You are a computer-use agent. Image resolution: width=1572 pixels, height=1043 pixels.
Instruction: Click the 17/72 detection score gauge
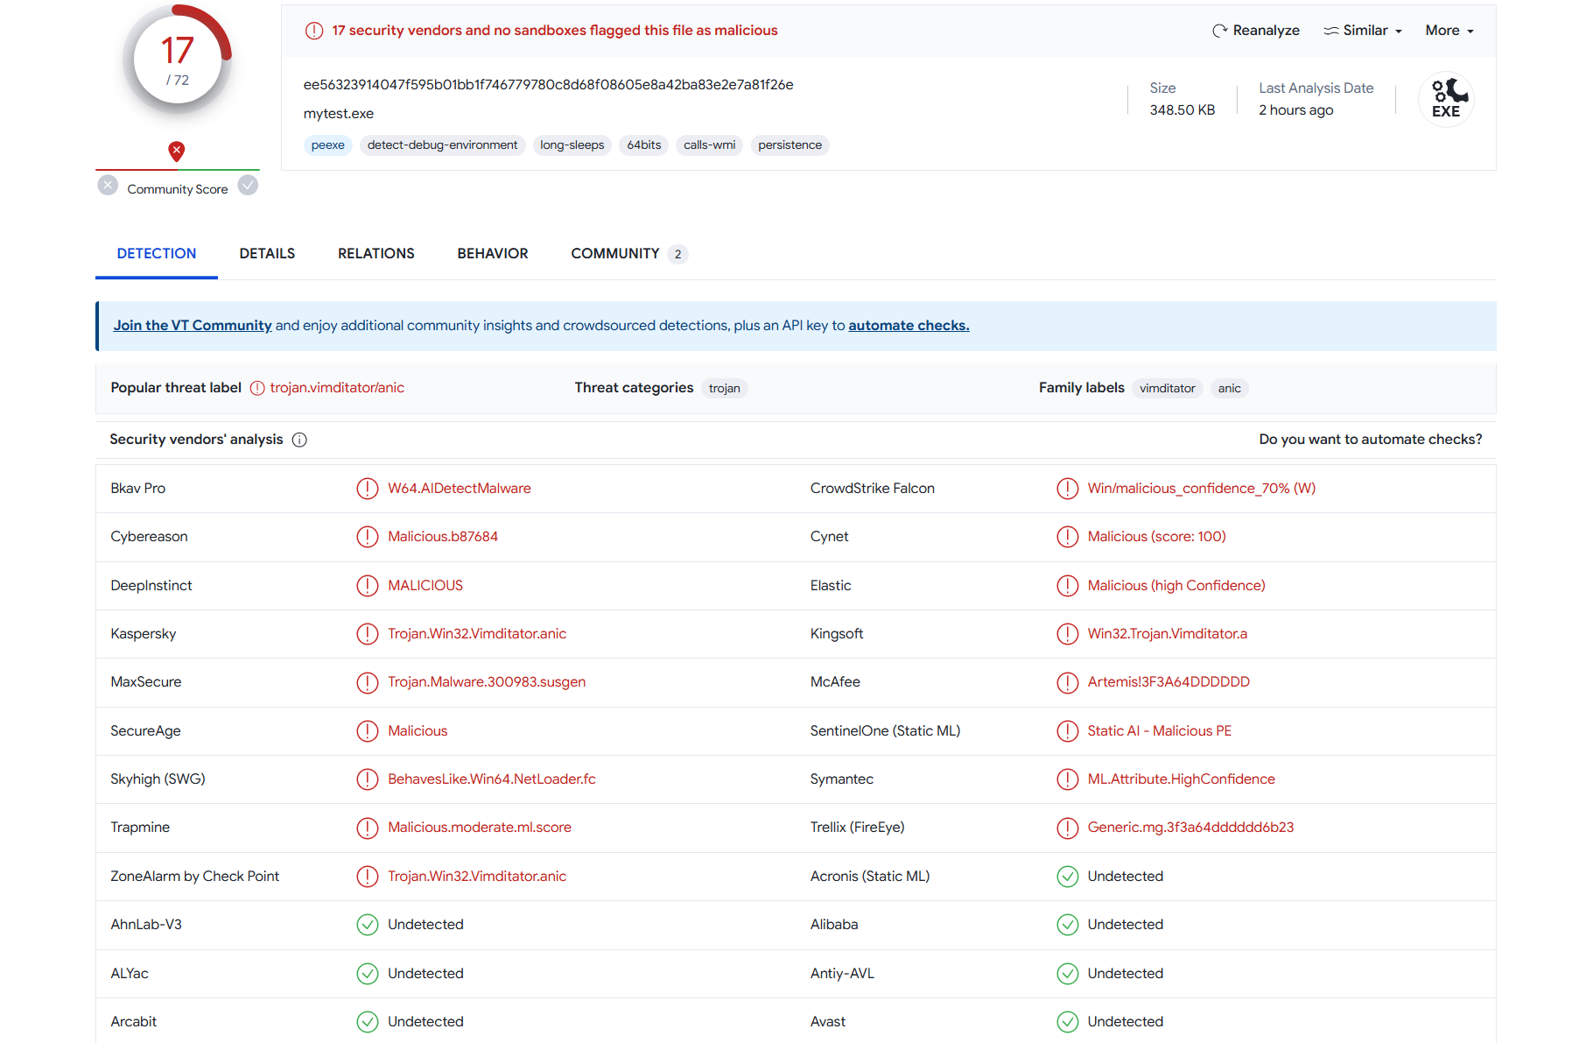[x=178, y=61]
